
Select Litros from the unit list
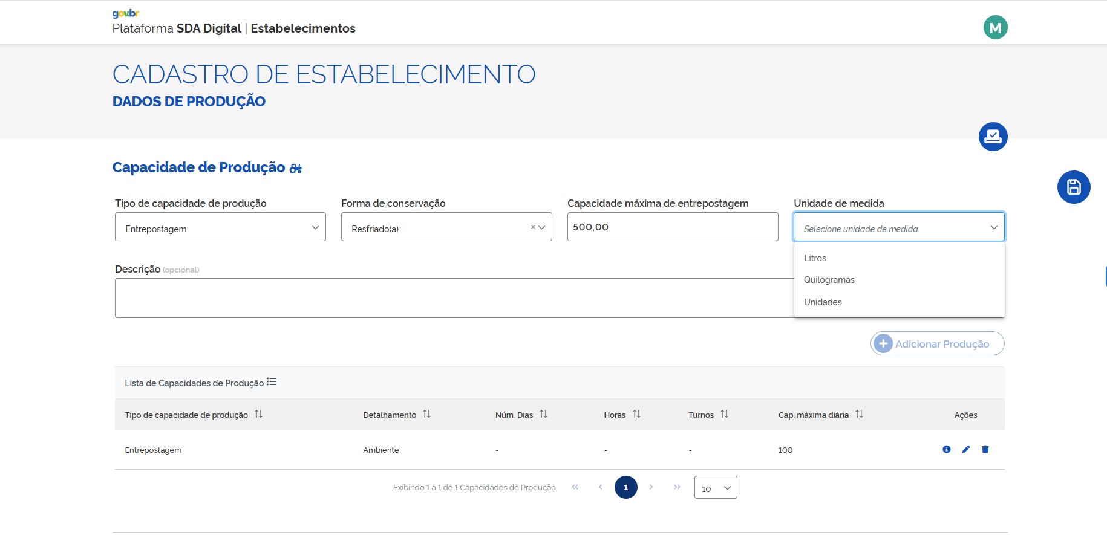815,258
